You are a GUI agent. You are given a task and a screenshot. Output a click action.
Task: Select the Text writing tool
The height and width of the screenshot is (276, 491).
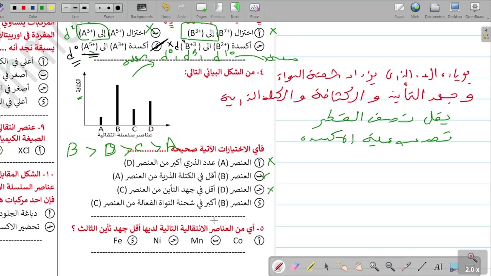click(438, 266)
